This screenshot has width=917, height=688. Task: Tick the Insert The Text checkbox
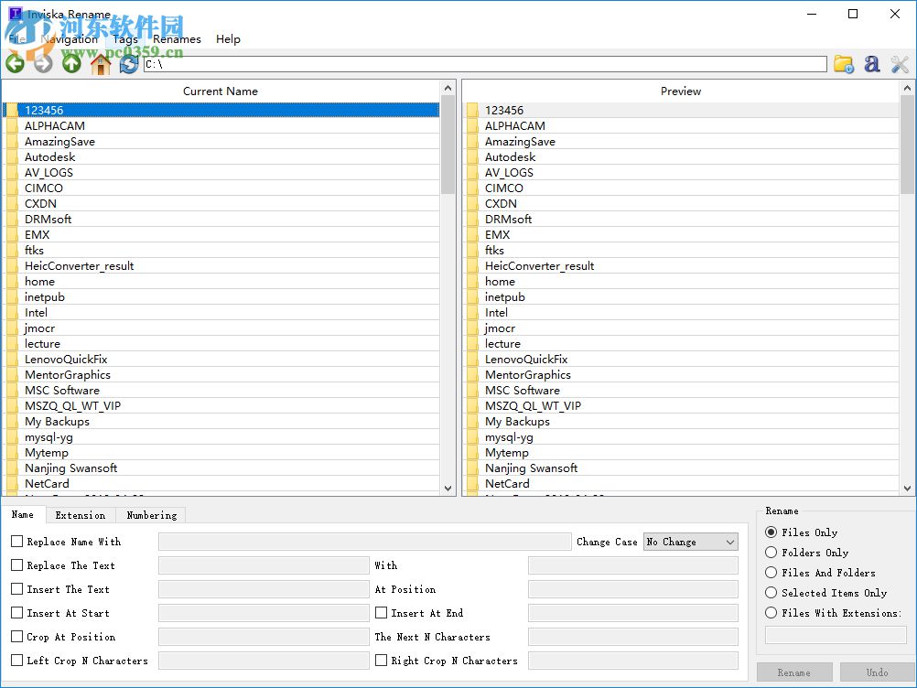(17, 589)
